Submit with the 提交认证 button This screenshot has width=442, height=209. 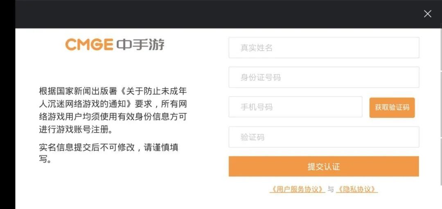point(324,167)
